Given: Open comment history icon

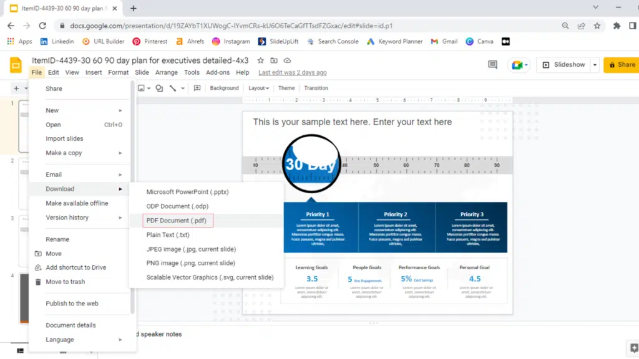Looking at the screenshot, I should [x=492, y=65].
